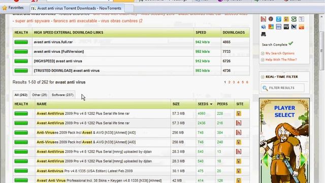325x183 pixels.
Task: Go to results page 3
Action: click(234, 82)
